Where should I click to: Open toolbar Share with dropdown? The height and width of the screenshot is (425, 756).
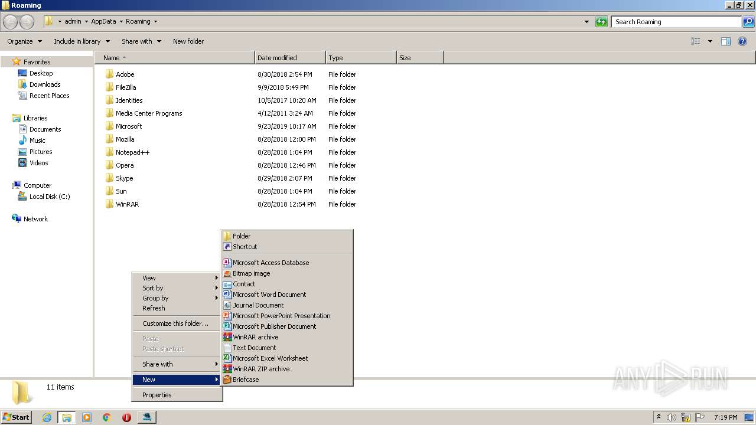pyautogui.click(x=141, y=41)
